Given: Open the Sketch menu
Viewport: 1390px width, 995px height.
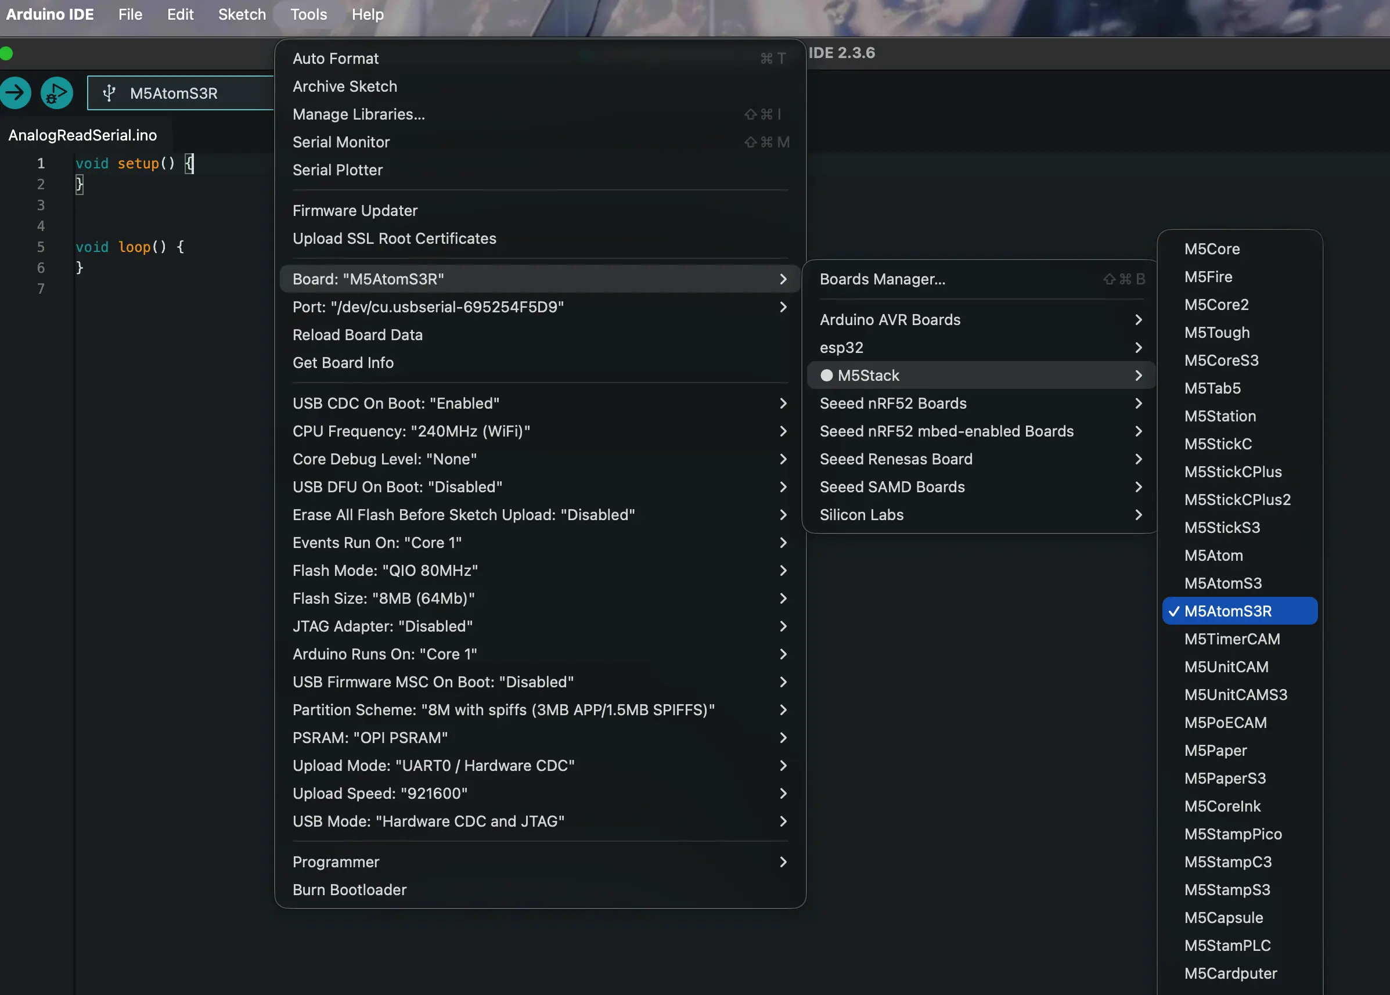Looking at the screenshot, I should [x=242, y=14].
